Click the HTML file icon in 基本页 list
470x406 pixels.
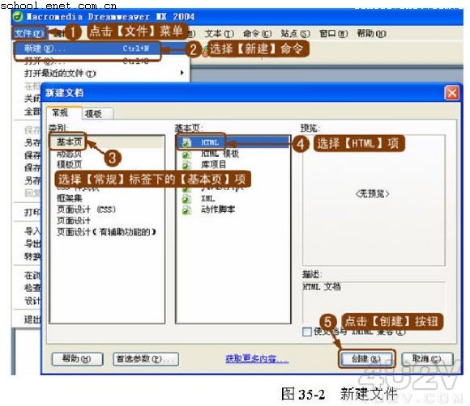pyautogui.click(x=186, y=142)
